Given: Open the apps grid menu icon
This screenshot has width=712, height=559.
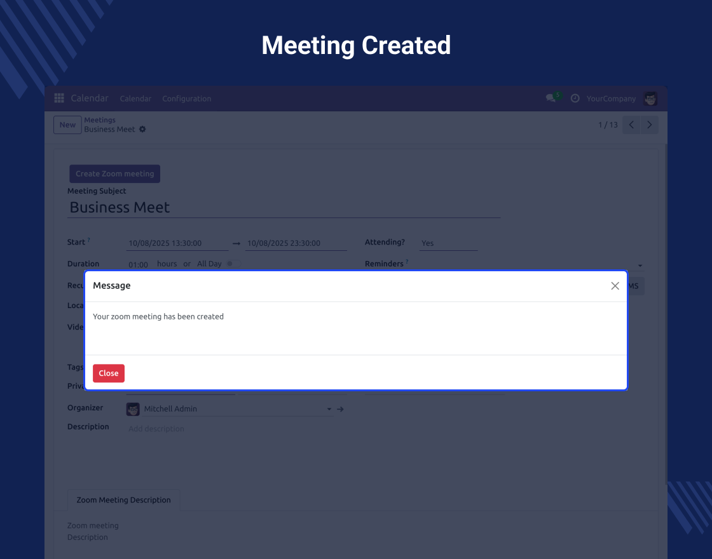Looking at the screenshot, I should click(x=59, y=98).
